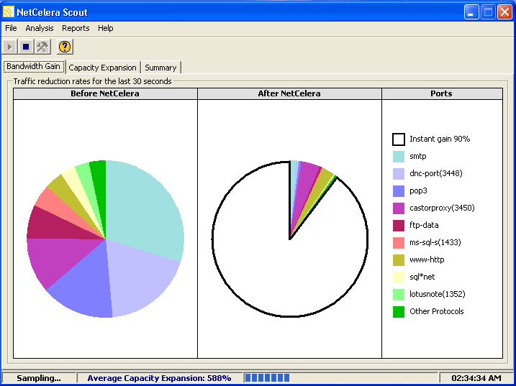
Task: Click the dnc-port lavender slice in Before pie
Action: tap(138, 280)
